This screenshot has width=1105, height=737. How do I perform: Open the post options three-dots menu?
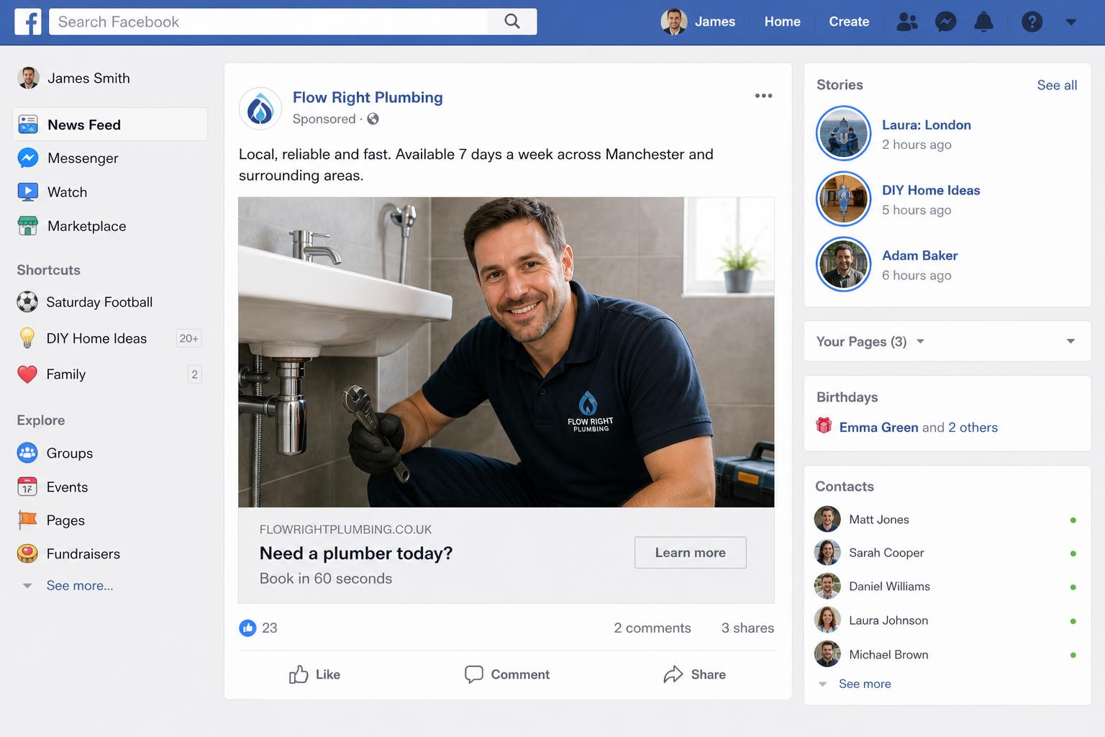763,96
